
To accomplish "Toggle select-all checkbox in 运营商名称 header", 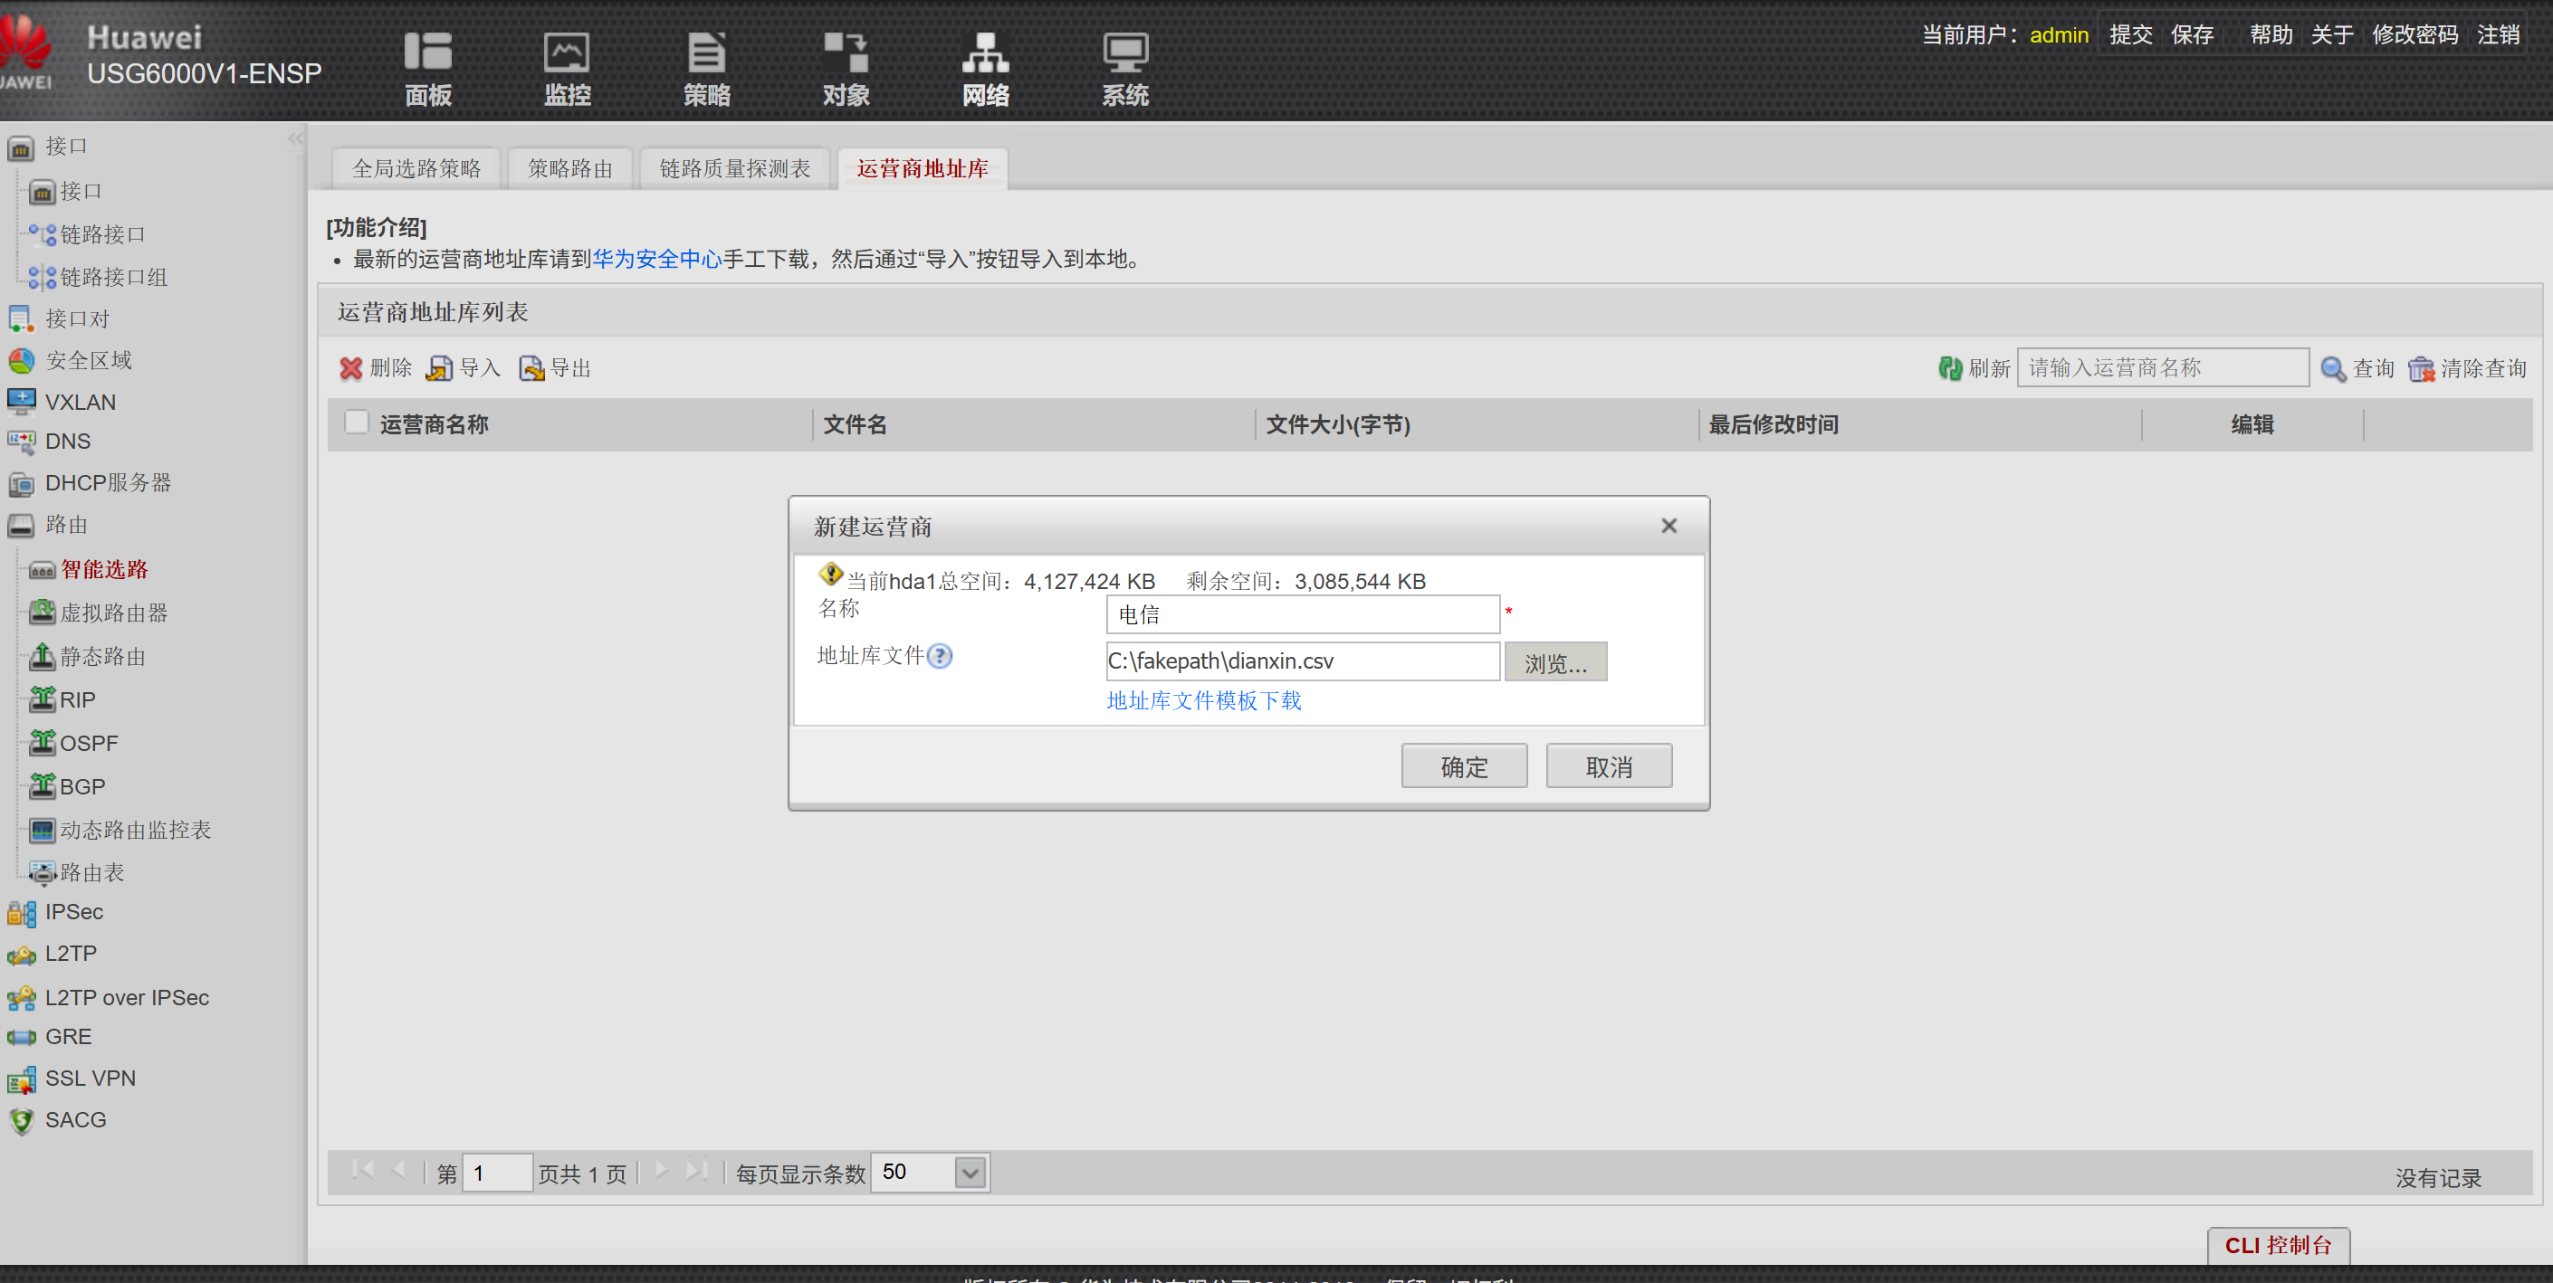I will tap(357, 422).
